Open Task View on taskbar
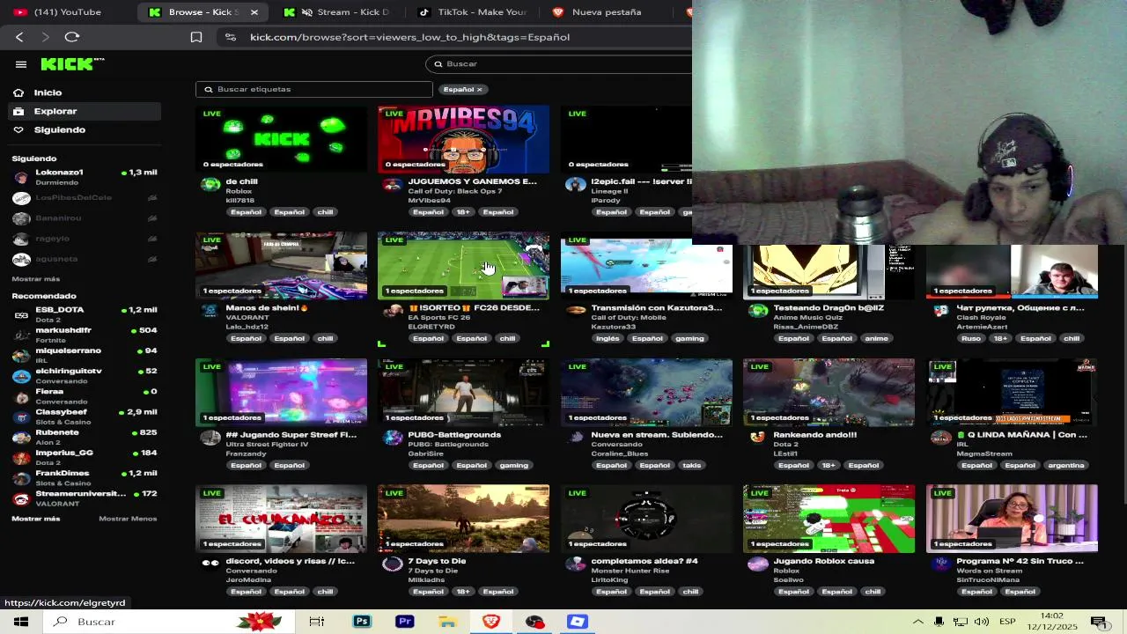1127x634 pixels. tap(317, 622)
